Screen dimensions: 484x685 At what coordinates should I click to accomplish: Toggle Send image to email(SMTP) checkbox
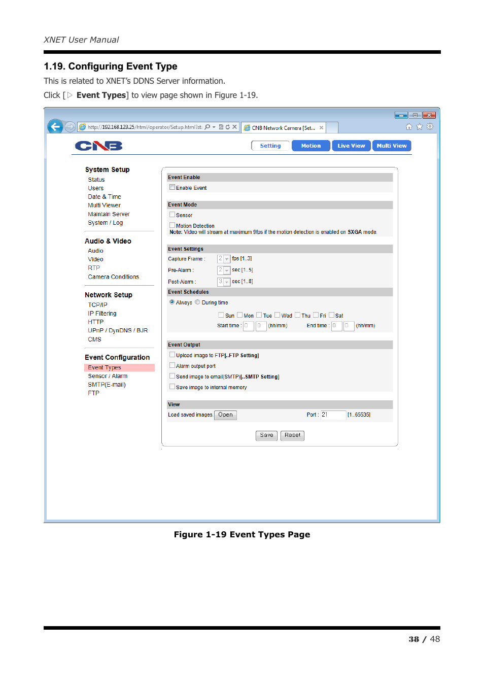coord(172,376)
